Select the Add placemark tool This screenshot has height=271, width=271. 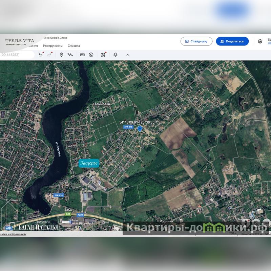click(x=61, y=55)
